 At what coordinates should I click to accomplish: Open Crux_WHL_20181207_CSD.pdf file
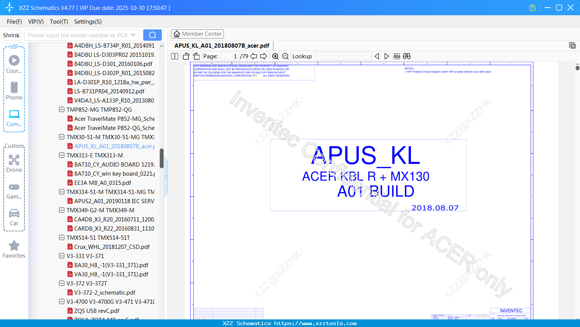(109, 247)
